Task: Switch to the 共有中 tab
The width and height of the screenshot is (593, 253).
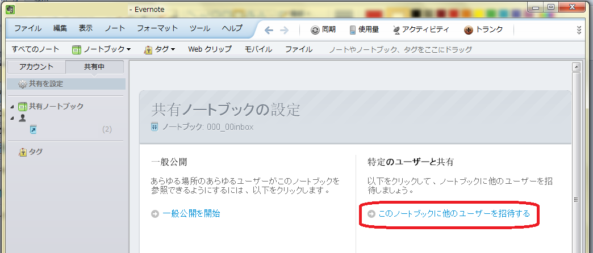Action: tap(94, 67)
